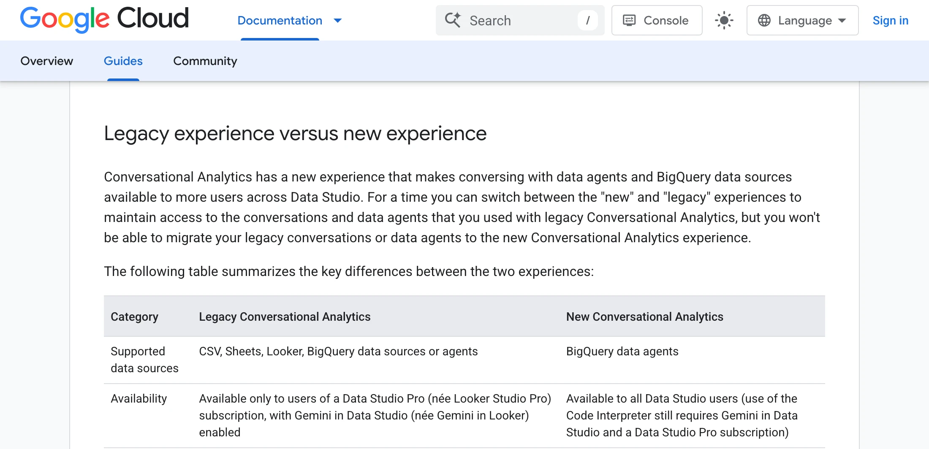Focus the Search input field
The height and width of the screenshot is (449, 929).
pos(520,20)
